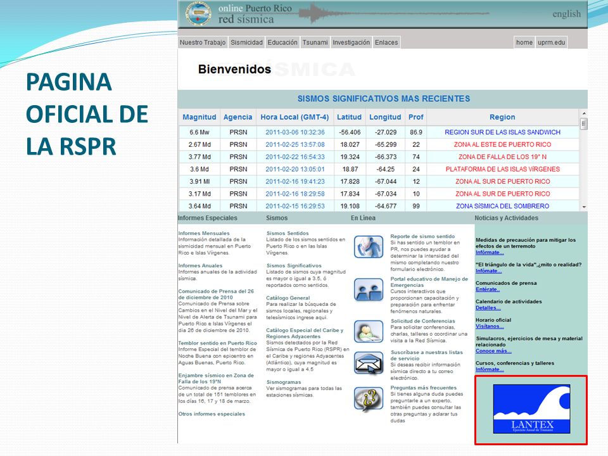Sort table by Agencia column
Image resolution: width=608 pixels, height=456 pixels.
[237, 117]
